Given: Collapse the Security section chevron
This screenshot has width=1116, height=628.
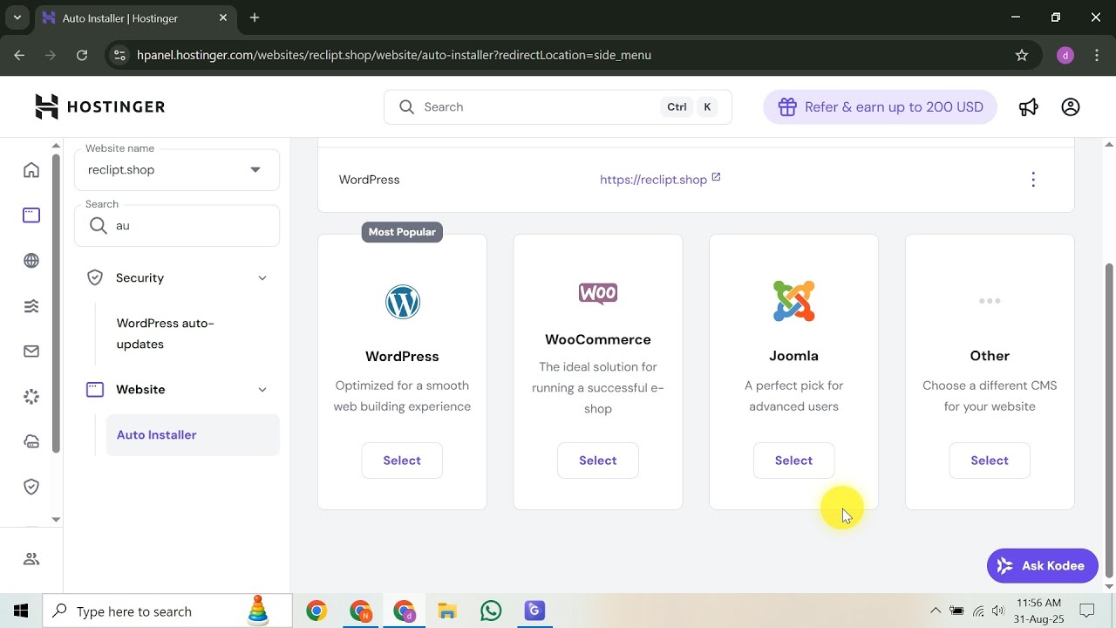Looking at the screenshot, I should 262,278.
